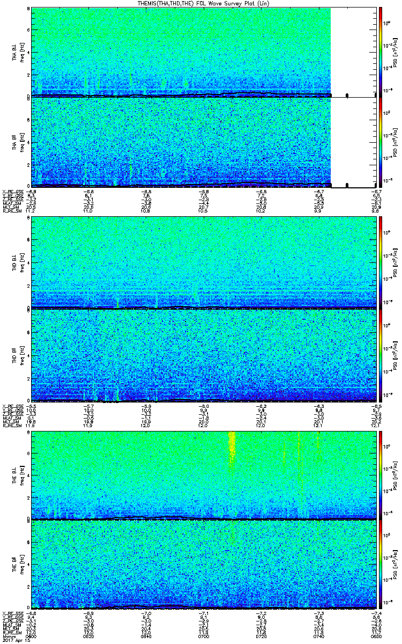Click the THD B-parallel PSD color bar

point(381,355)
